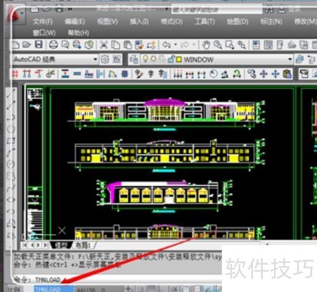Viewport: 317px width, 292px height.
Task: Click the Zoom realtime magnifier icon
Action: coord(217,45)
